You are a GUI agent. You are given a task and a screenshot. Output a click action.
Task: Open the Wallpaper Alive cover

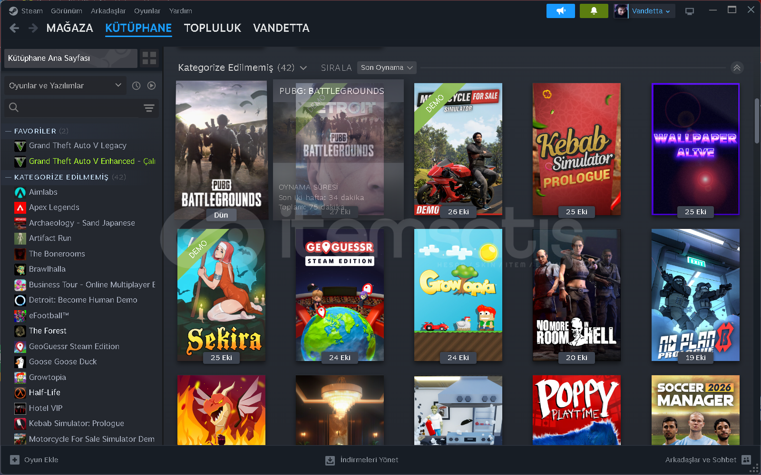695,149
